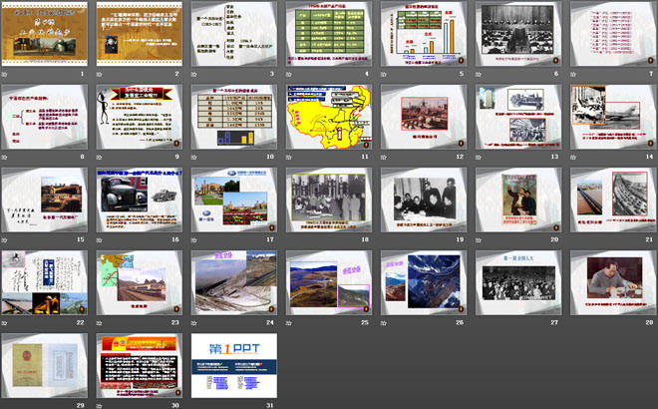
Task: Click the animation star under slide 23
Action: (100, 323)
